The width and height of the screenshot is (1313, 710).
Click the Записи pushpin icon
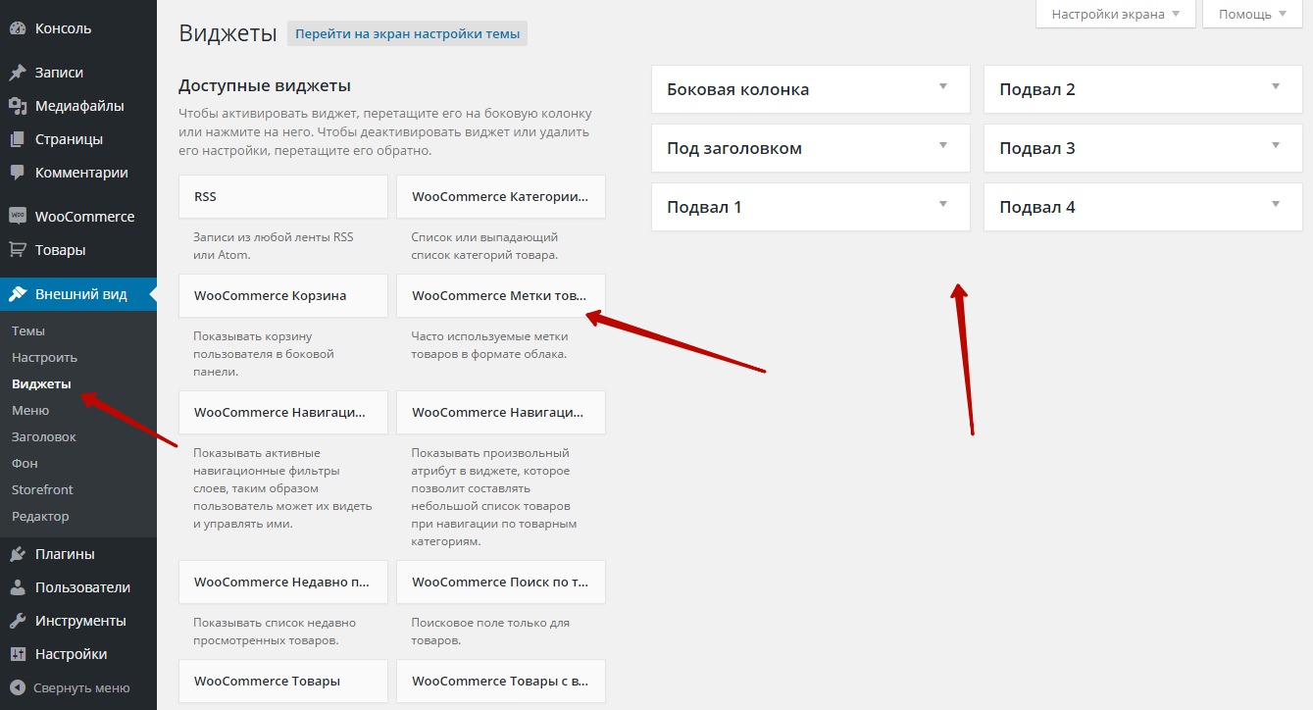(x=18, y=73)
